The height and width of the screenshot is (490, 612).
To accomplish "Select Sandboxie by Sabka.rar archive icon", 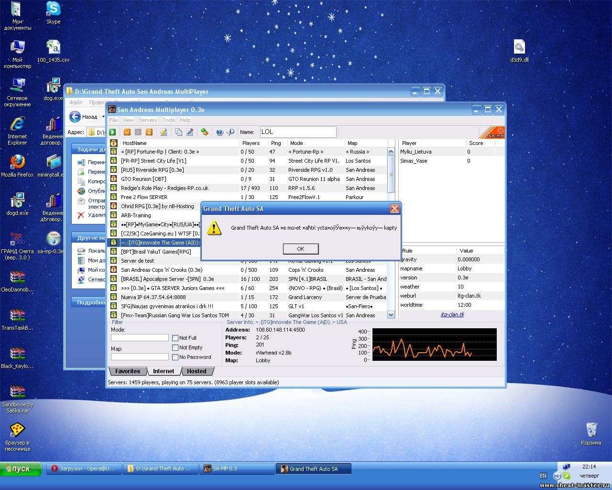I will point(17,399).
